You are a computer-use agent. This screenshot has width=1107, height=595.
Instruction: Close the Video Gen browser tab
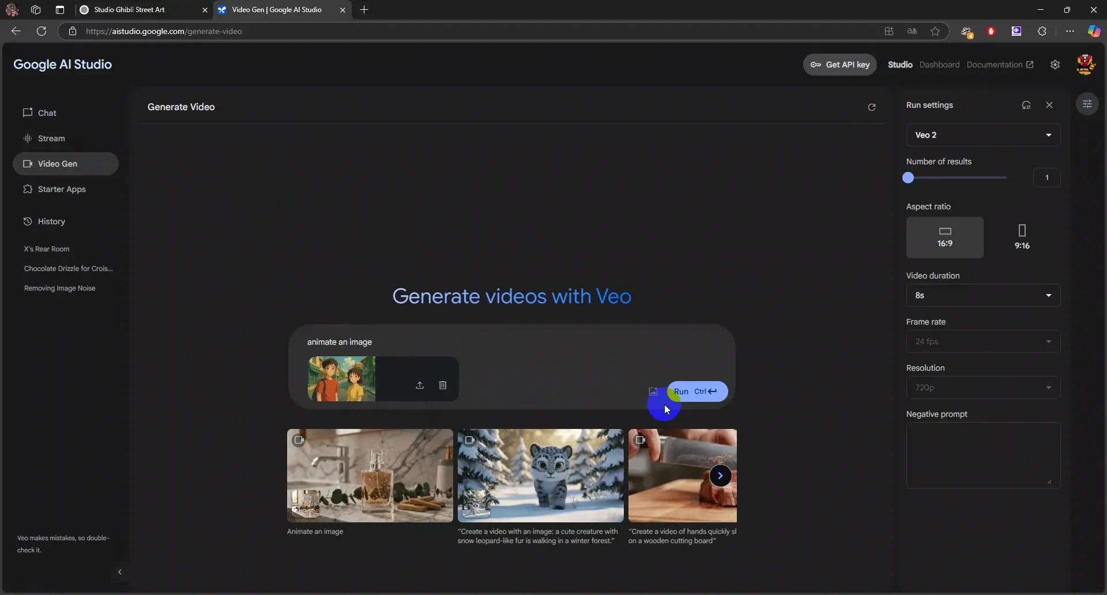[342, 10]
